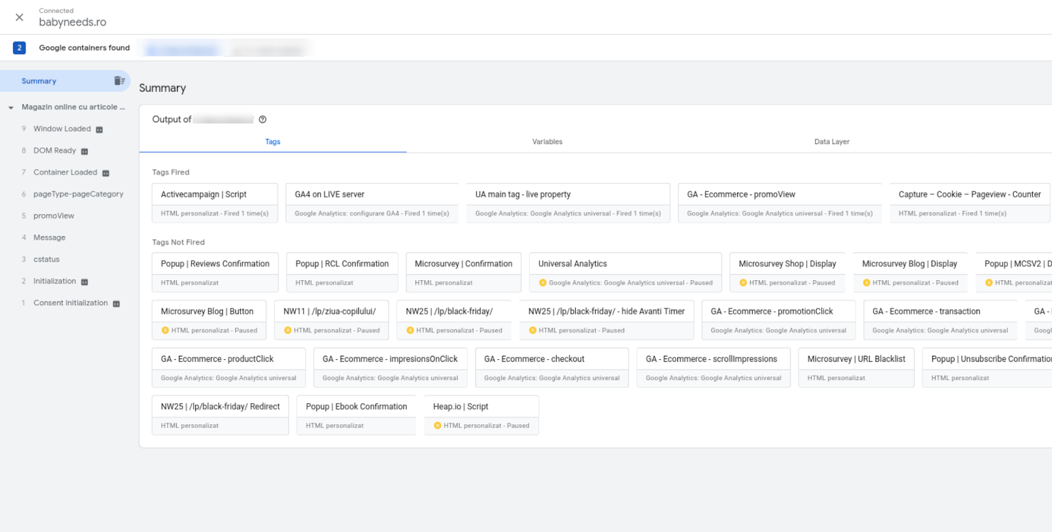
Task: Open the GA - Ecommerce - impresionsOnClick card
Action: 391,368
